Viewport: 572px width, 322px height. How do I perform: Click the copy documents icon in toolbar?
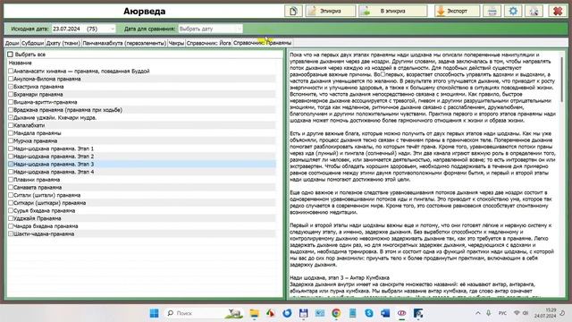pyautogui.click(x=293, y=11)
